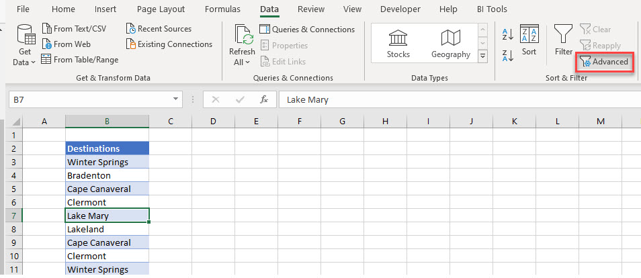Open the Sort dialog button
The width and height of the screenshot is (641, 278).
(529, 40)
